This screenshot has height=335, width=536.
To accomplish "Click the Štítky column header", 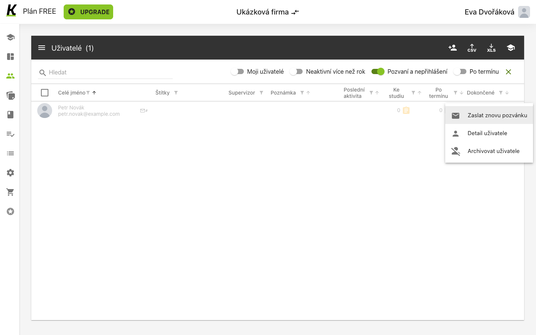I will pos(163,93).
